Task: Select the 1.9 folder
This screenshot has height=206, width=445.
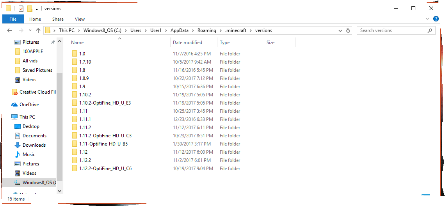Action: [x=82, y=87]
